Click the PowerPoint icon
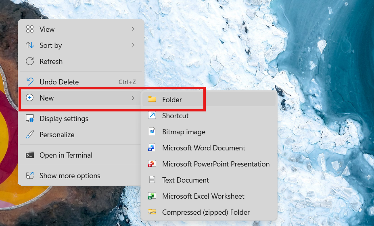374x226 pixels. (152, 164)
